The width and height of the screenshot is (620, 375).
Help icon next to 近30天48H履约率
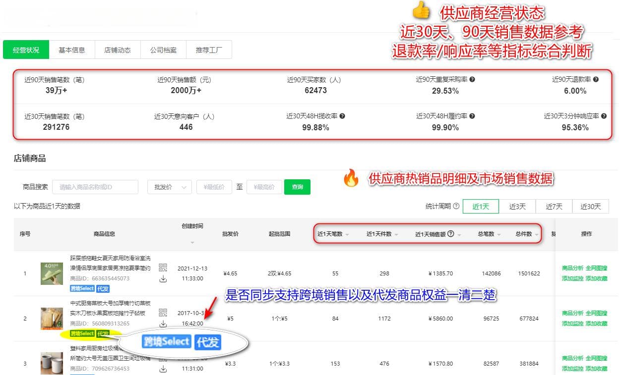click(472, 116)
